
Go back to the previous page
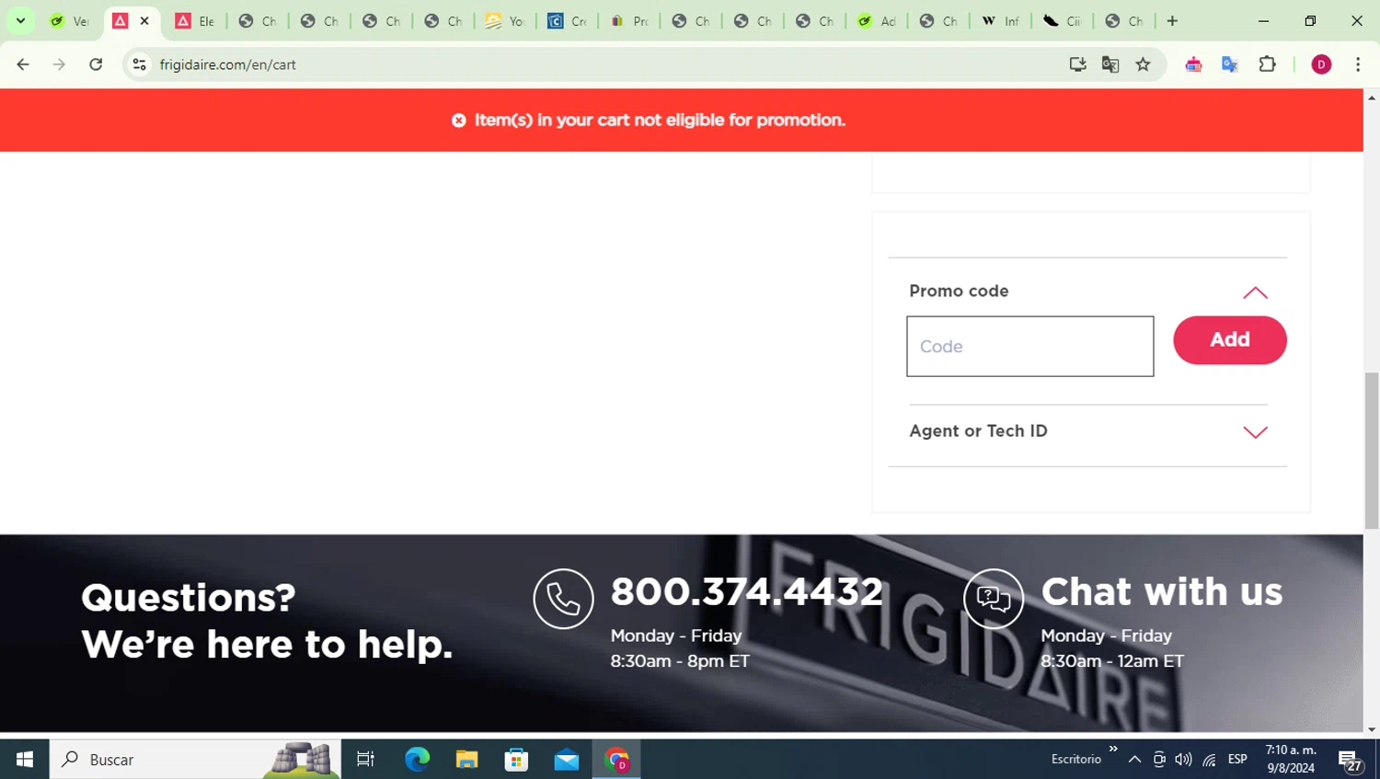(23, 64)
